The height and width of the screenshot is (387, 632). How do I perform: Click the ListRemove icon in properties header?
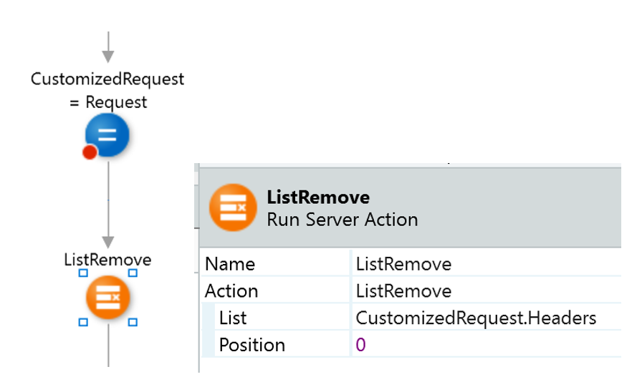click(x=233, y=207)
